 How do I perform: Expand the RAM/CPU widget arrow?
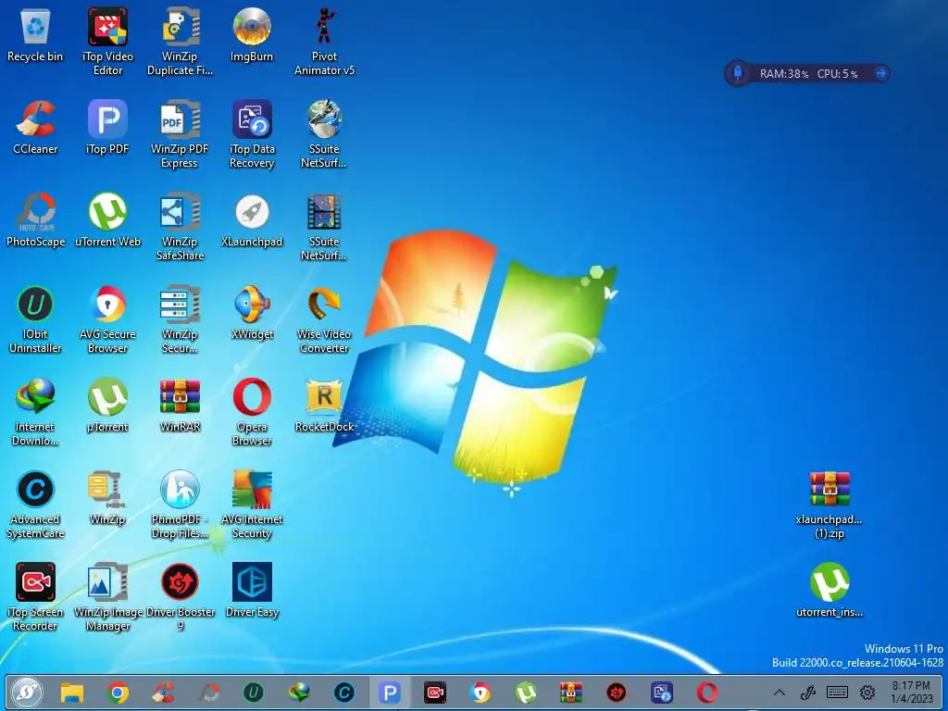point(881,73)
